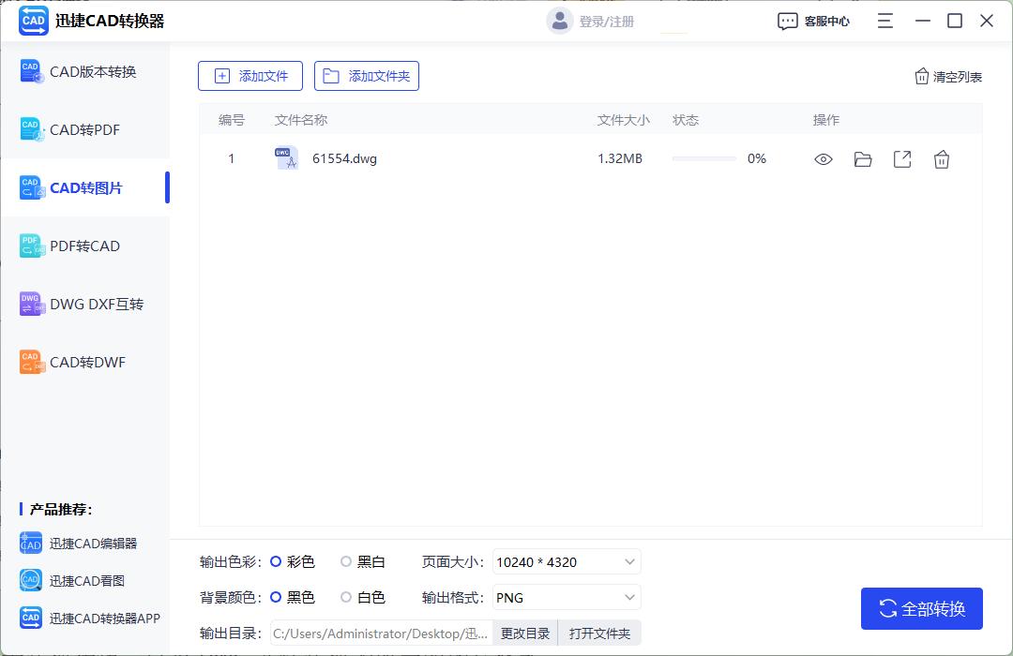Viewport: 1013px width, 656px height.
Task: Open the 清空列表 trash icon to clear list
Action: 923,77
